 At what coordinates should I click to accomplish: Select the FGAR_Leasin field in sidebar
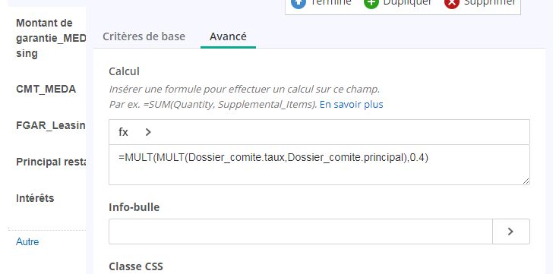pyautogui.click(x=51, y=125)
